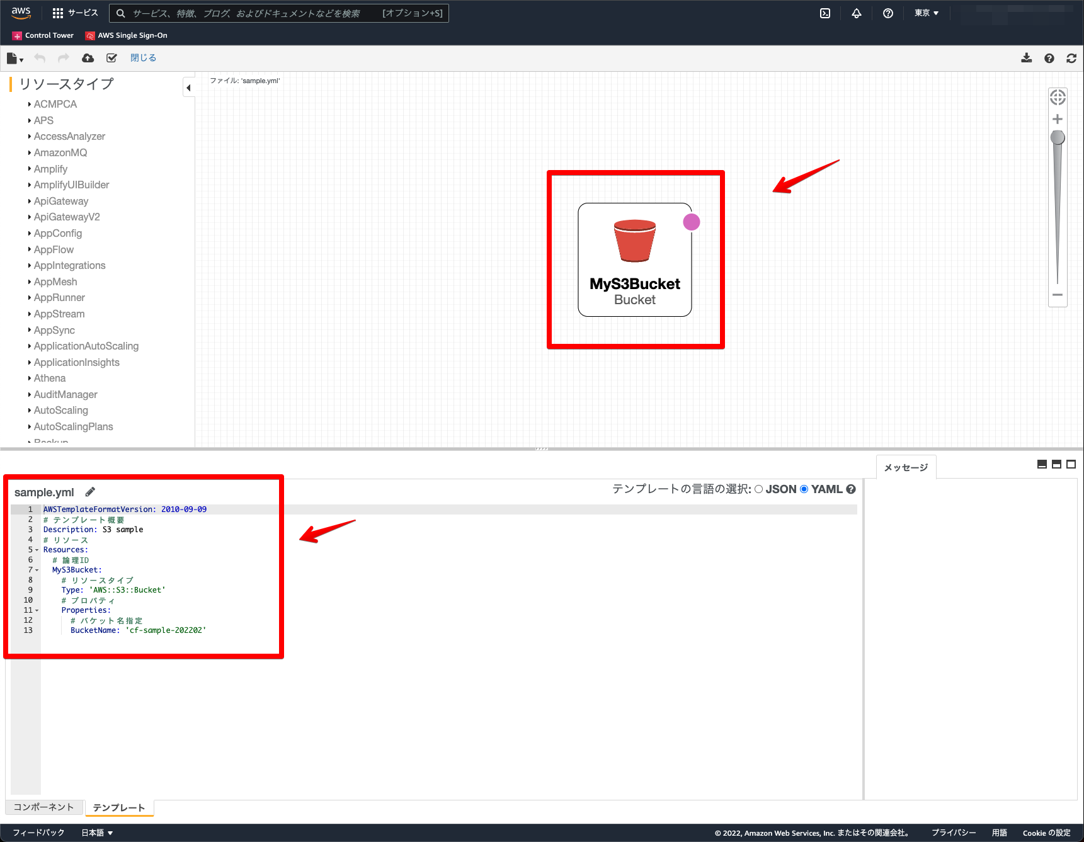Fold the MyS3Bucket block at line 7
The width and height of the screenshot is (1084, 842).
[x=37, y=571]
